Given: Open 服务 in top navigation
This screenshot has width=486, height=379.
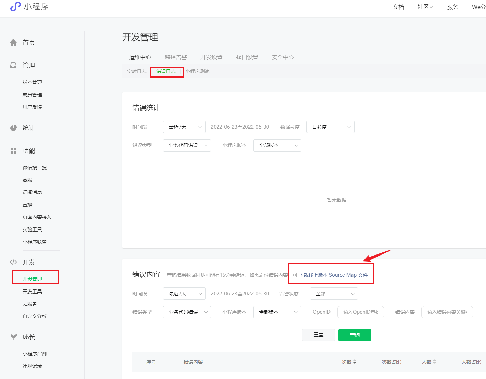Looking at the screenshot, I should point(452,7).
